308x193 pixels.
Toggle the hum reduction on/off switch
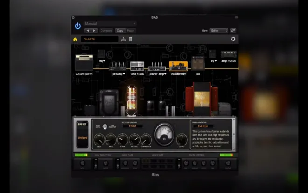click(96, 164)
